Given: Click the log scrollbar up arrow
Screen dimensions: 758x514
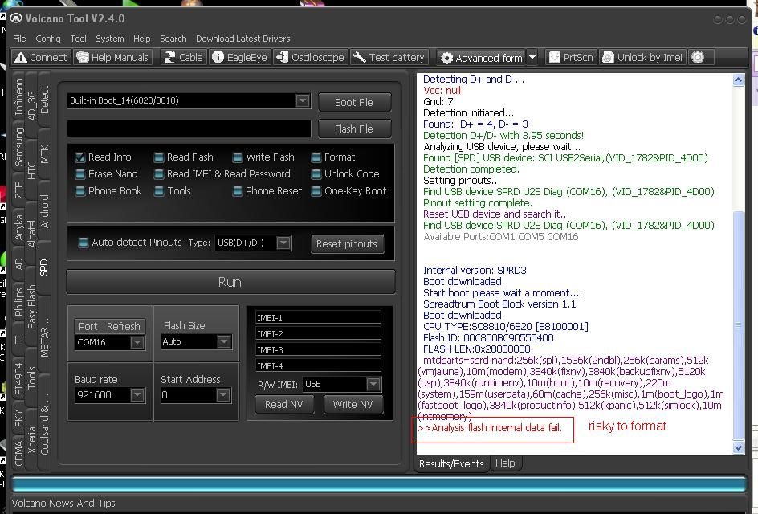Looking at the screenshot, I should point(738,80).
